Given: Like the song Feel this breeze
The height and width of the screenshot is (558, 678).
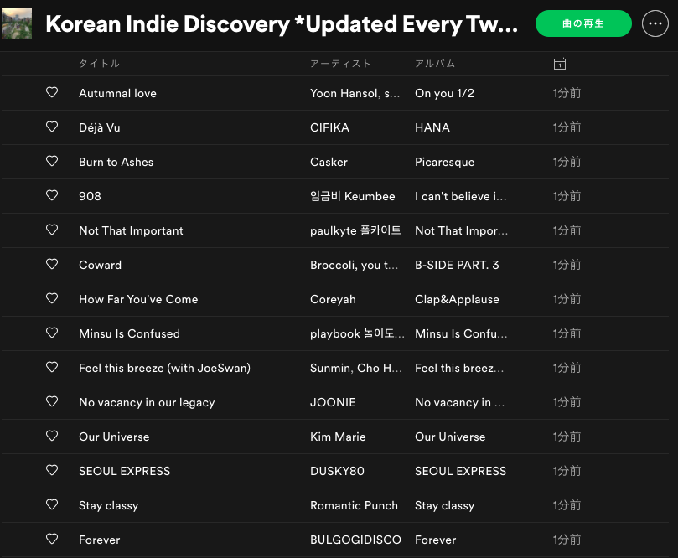Looking at the screenshot, I should [52, 367].
